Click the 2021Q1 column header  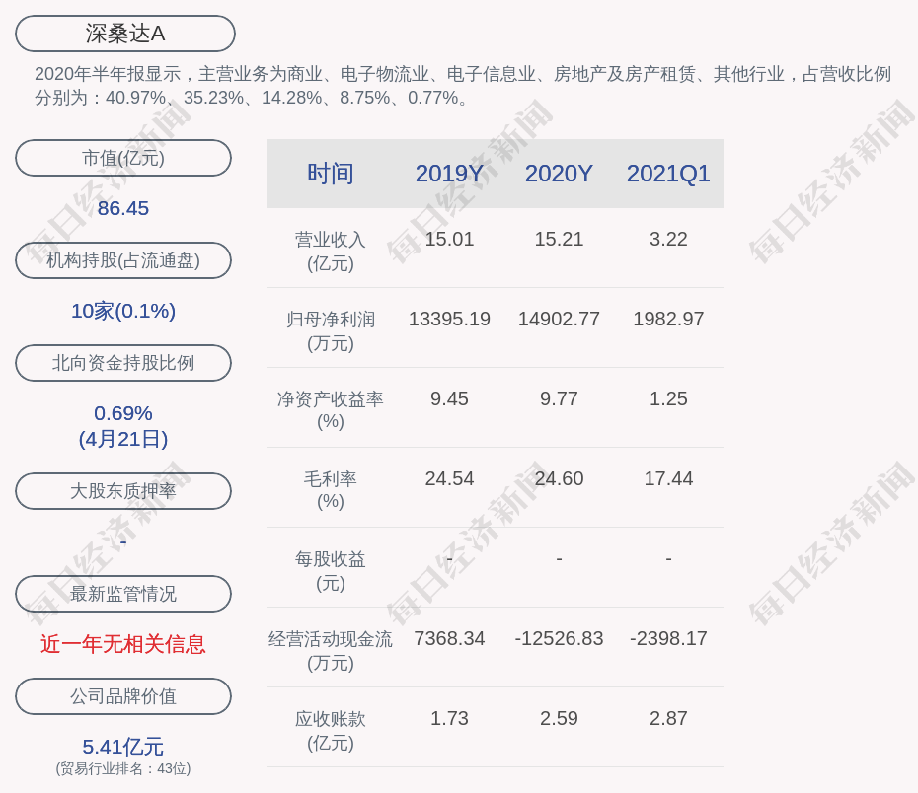(x=668, y=174)
